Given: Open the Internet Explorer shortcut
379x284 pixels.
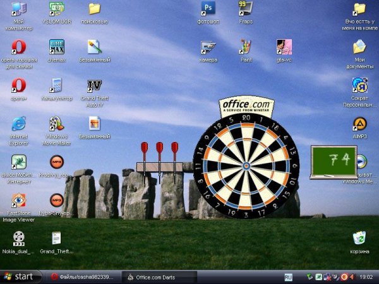Looking at the screenshot, I should point(19,124).
